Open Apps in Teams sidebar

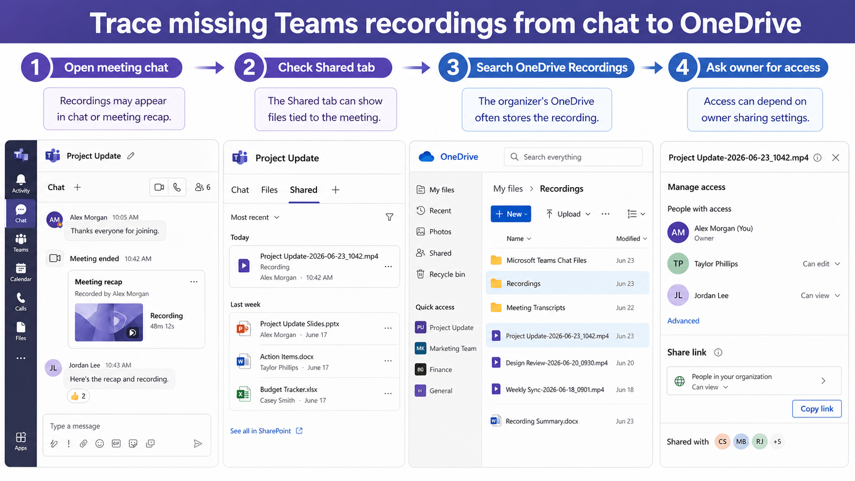point(21,441)
